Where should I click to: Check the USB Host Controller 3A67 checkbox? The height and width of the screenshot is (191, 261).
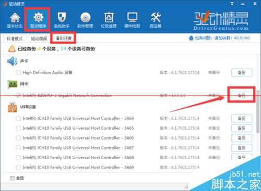pyautogui.click(x=18, y=148)
